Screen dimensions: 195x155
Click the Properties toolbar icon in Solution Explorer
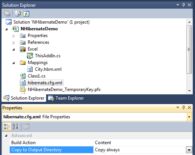coord(7,13)
